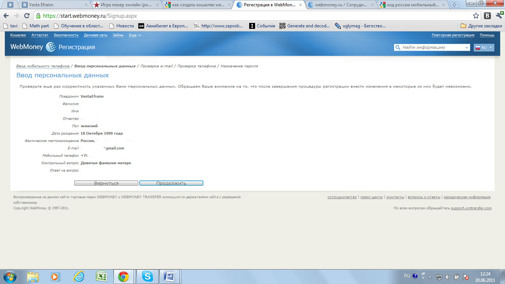Click the volume speaker tray icon
505x284 pixels.
[448, 277]
